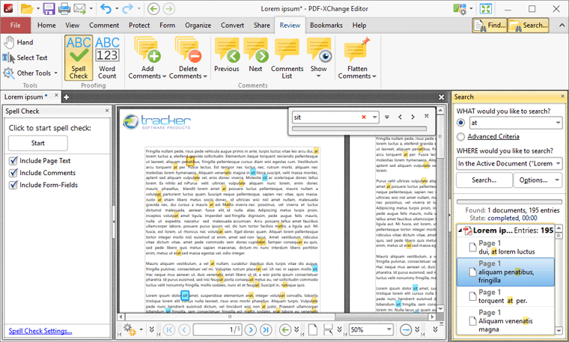Activate the Select Text tool

tap(25, 58)
